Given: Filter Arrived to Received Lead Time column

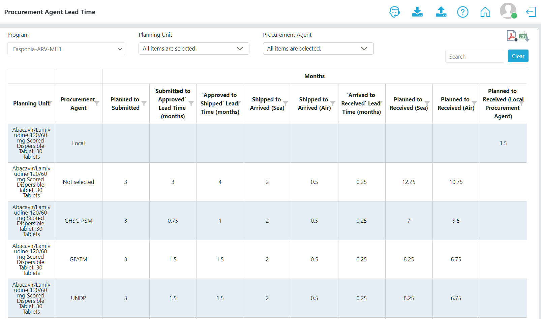Looking at the screenshot, I should pyautogui.click(x=380, y=103).
